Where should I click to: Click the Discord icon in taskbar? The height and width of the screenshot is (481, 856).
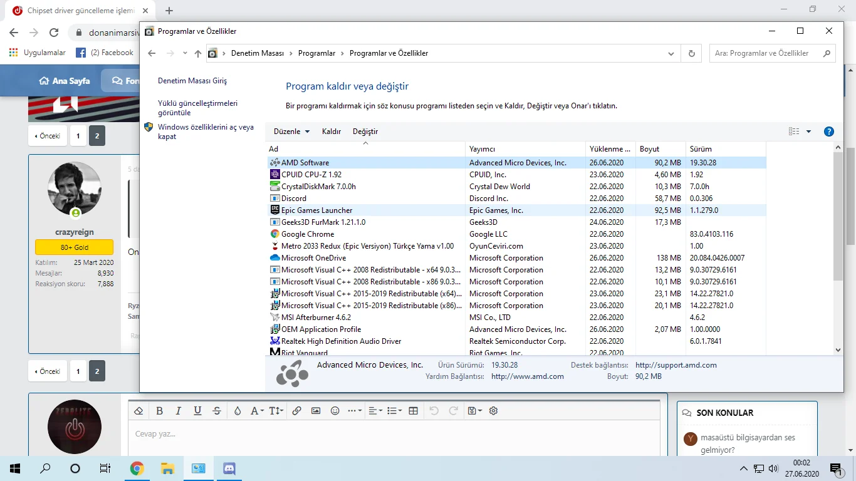click(229, 468)
